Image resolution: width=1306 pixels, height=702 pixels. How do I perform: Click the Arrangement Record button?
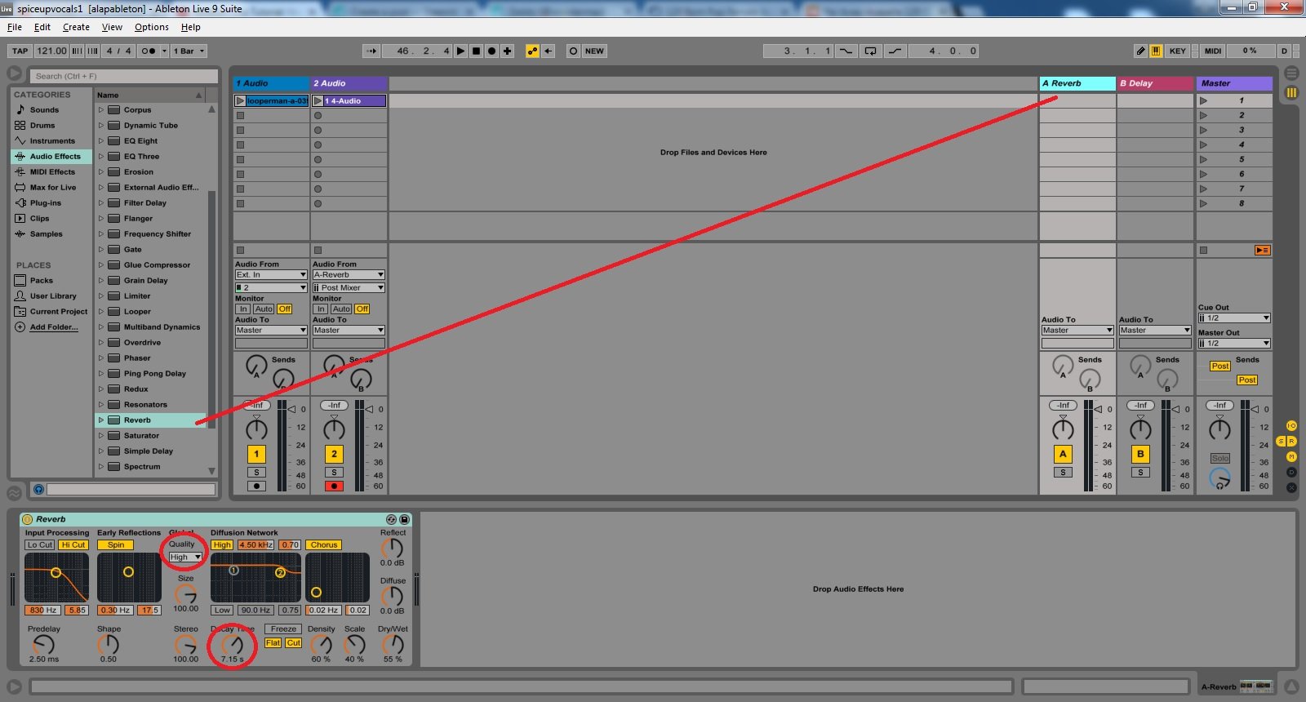tap(492, 51)
